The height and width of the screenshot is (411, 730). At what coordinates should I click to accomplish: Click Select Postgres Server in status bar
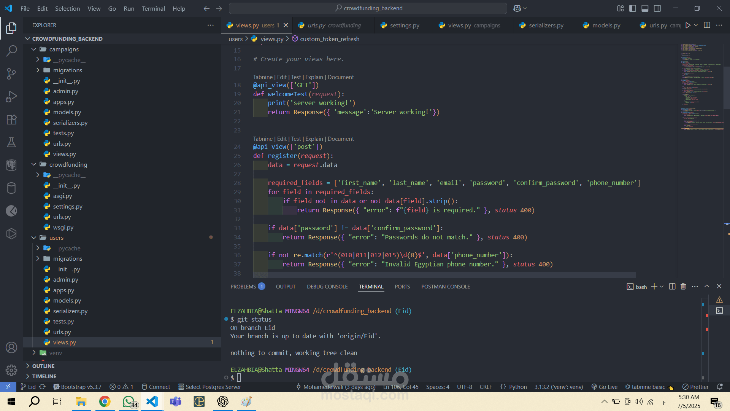pyautogui.click(x=209, y=387)
